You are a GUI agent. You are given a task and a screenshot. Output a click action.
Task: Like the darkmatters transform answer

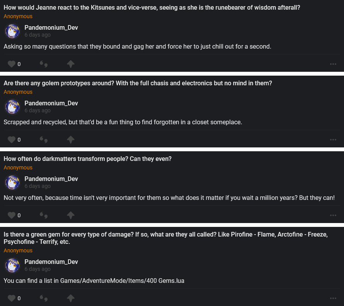(x=12, y=215)
